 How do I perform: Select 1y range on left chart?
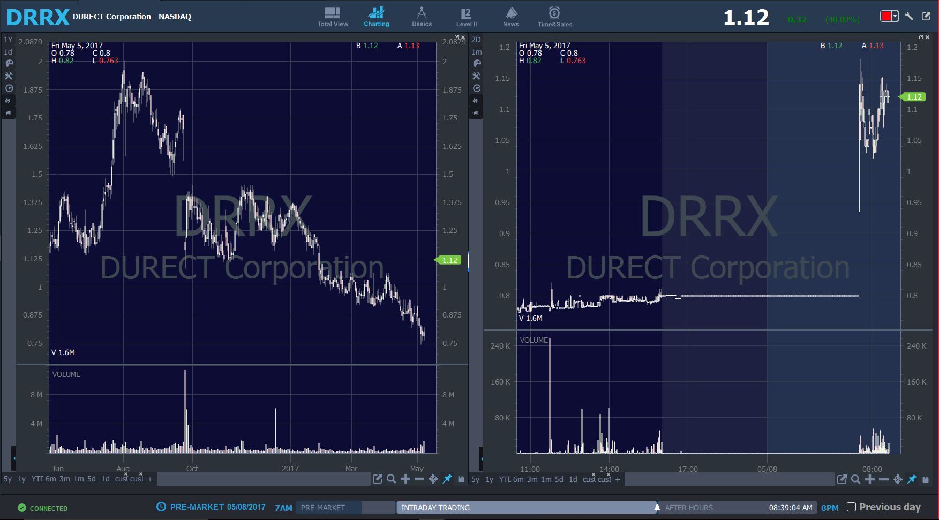click(x=21, y=479)
